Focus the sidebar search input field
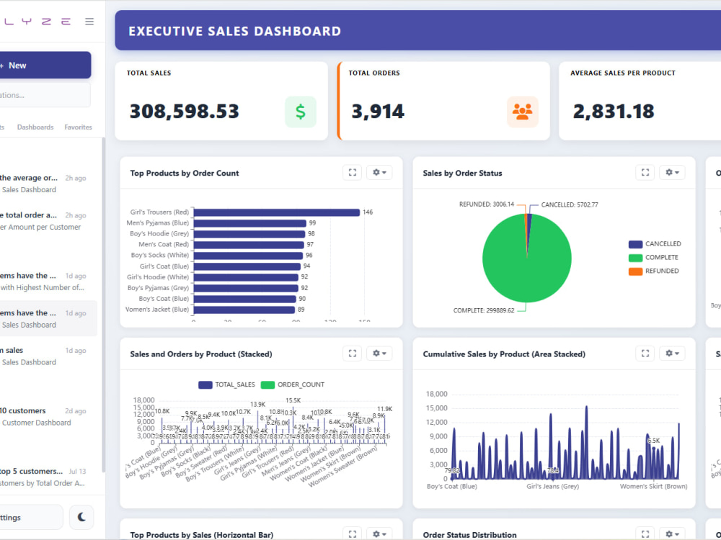The image size is (721, 540). click(x=45, y=95)
